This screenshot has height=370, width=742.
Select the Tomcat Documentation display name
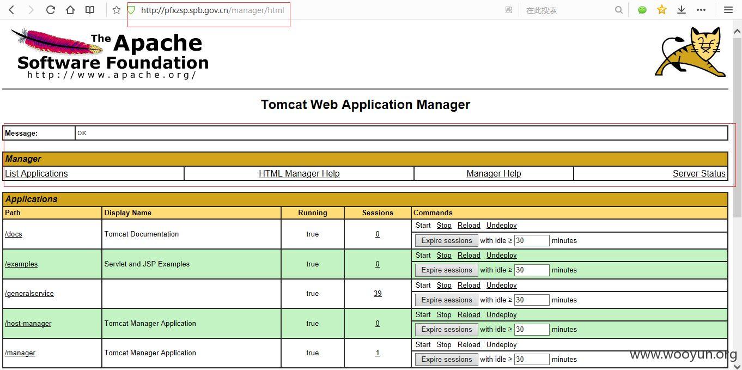tap(142, 234)
